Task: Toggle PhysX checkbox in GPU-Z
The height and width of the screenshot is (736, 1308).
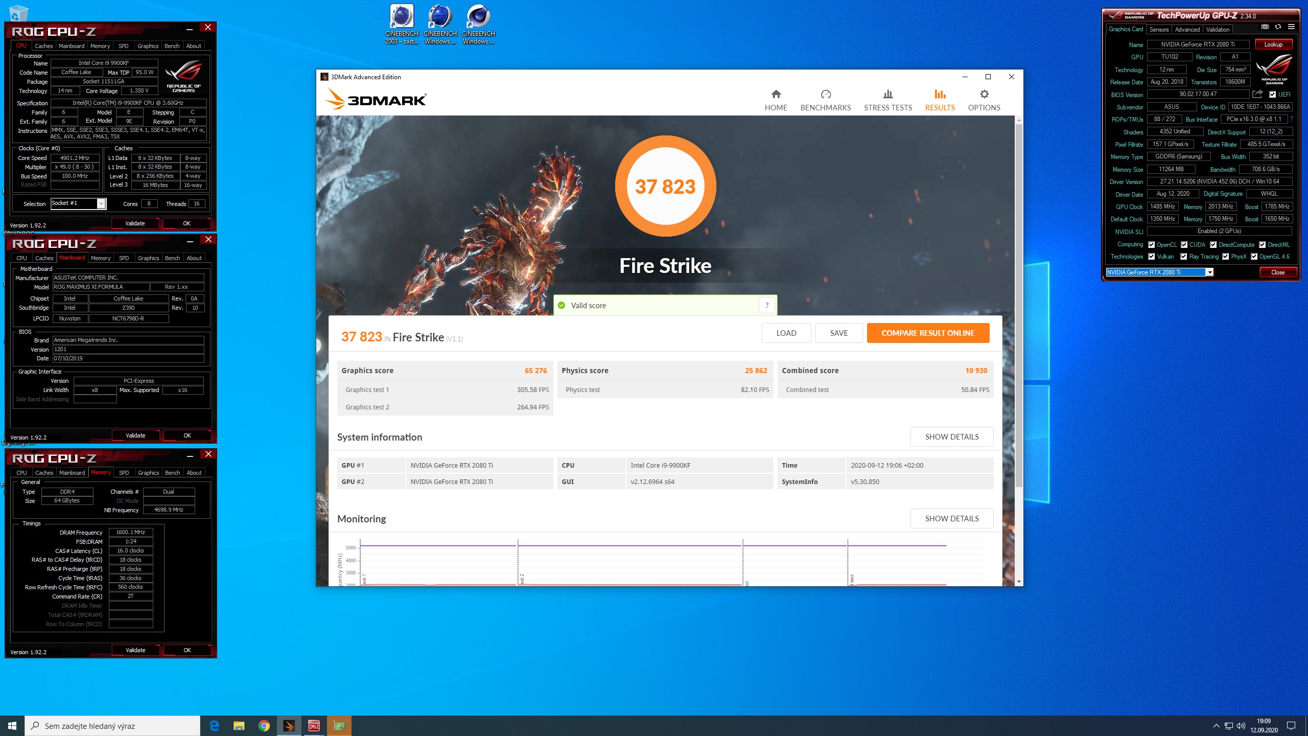Action: coord(1226,257)
